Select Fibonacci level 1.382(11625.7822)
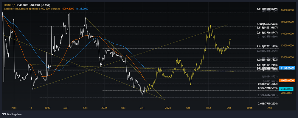298x118 pixels. click(x=267, y=59)
